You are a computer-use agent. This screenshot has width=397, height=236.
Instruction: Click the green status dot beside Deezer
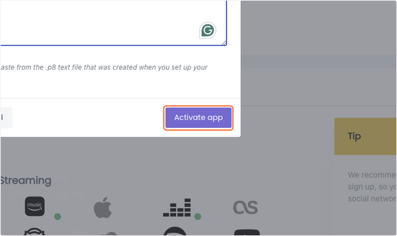[198, 216]
